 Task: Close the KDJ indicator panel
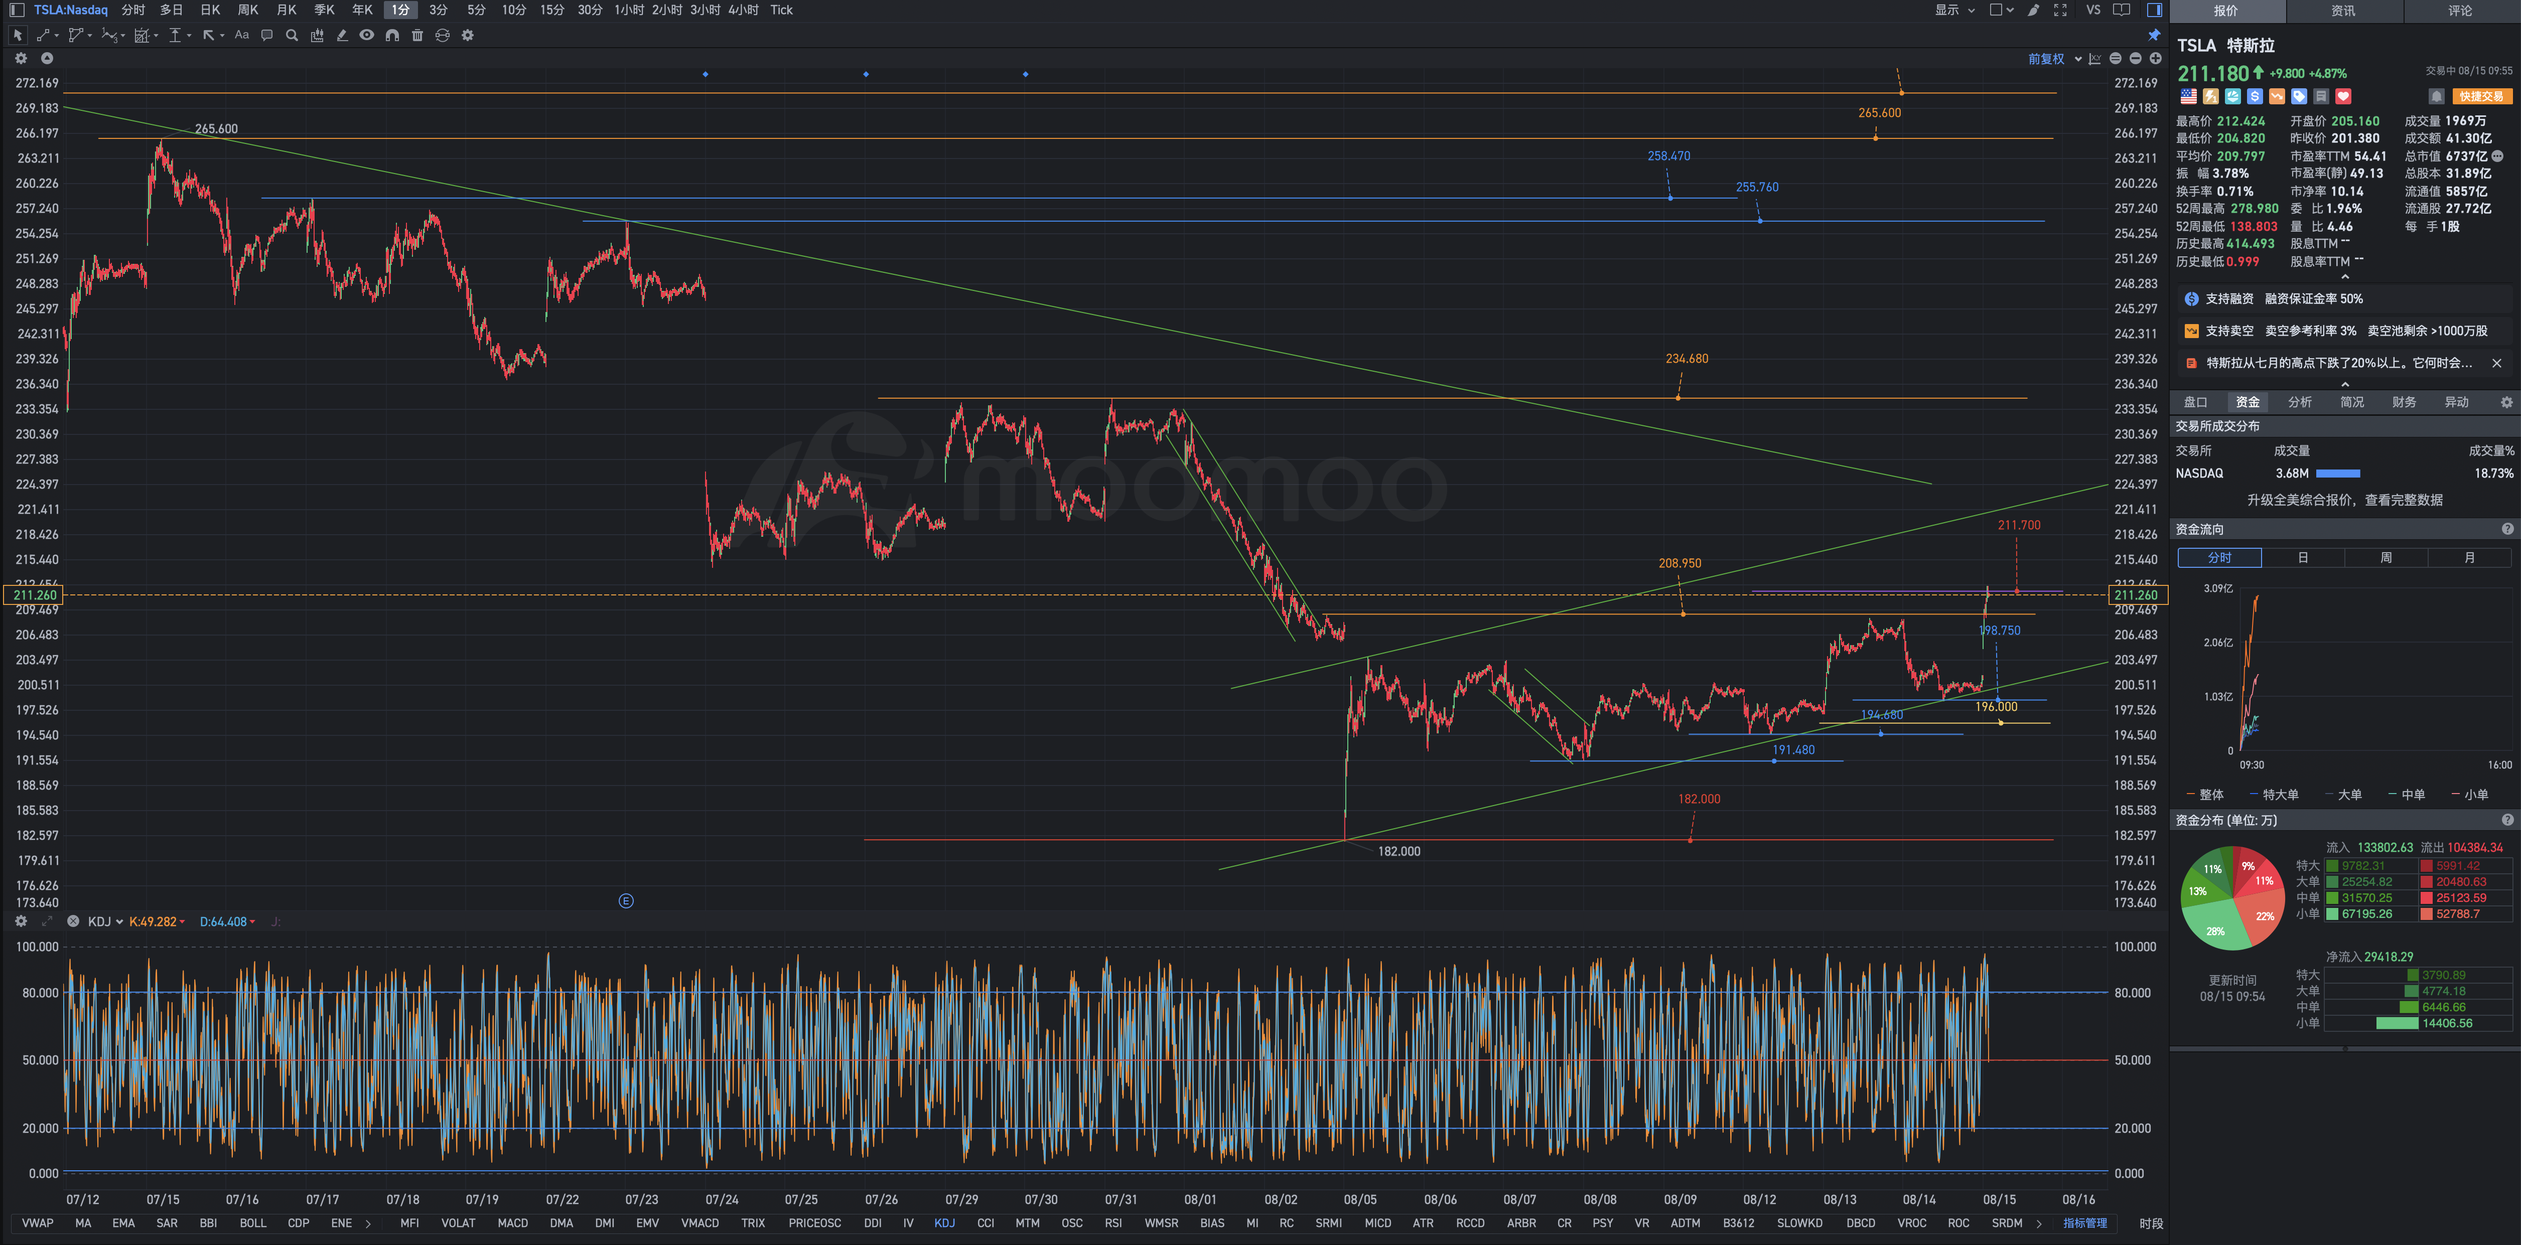click(73, 921)
